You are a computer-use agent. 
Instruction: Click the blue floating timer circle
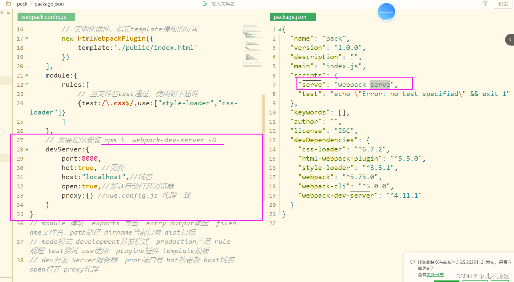coord(386,12)
